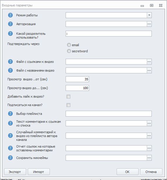Select the email radio option
167x180 pixels.
click(x=69, y=45)
